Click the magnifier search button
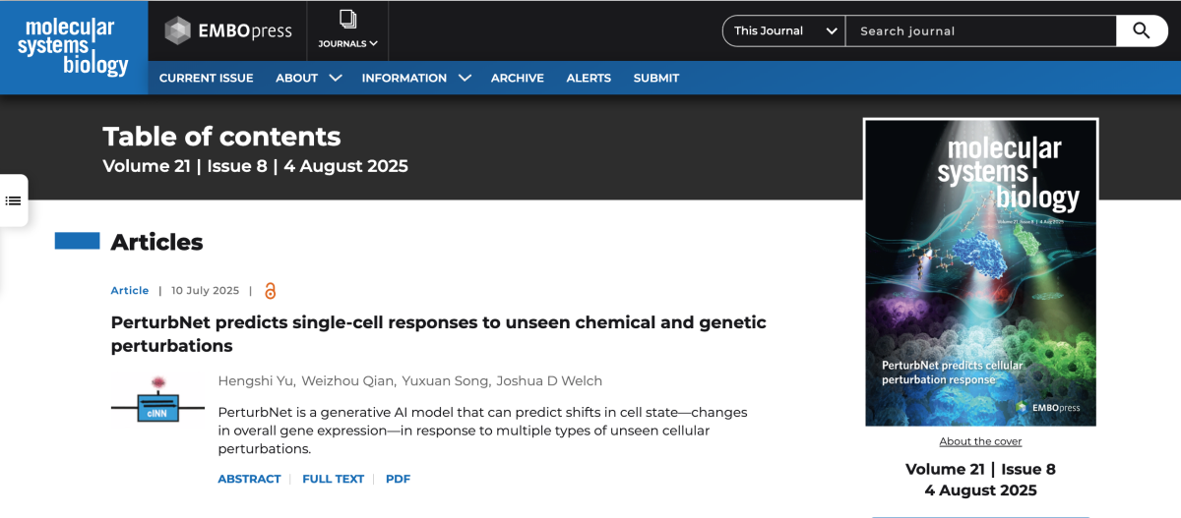 [1142, 30]
